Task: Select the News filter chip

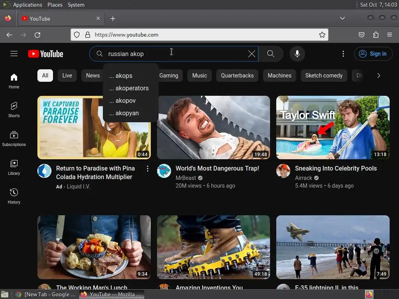Action: pyautogui.click(x=93, y=76)
